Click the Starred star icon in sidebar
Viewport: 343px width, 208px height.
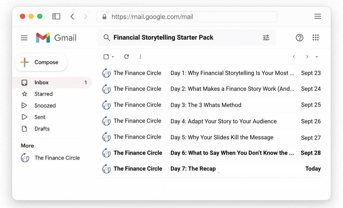pyautogui.click(x=24, y=94)
